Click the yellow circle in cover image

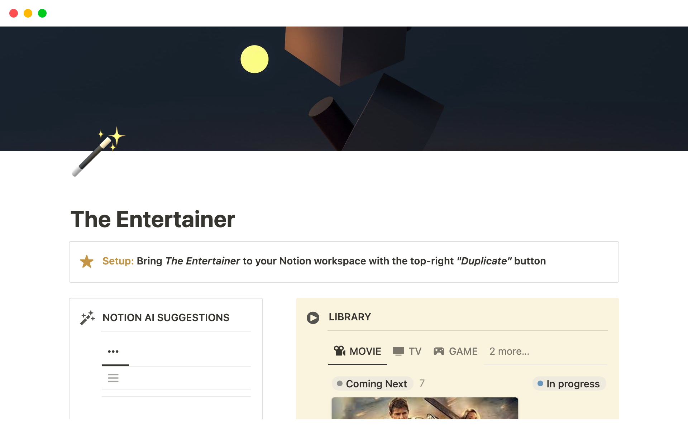pos(254,59)
